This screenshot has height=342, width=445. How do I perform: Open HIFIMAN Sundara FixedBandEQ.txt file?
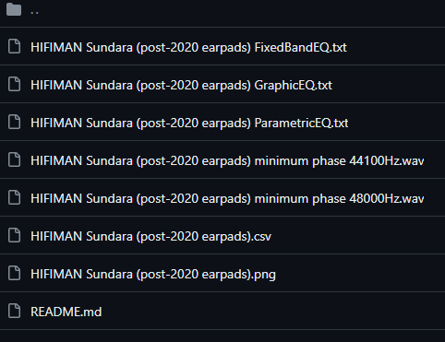pyautogui.click(x=188, y=47)
